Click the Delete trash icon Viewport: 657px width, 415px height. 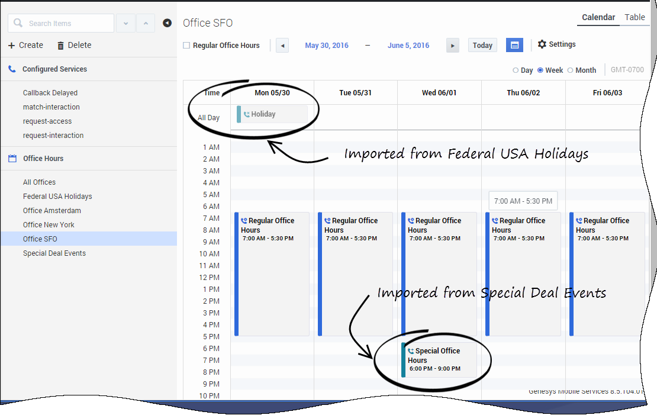point(60,46)
